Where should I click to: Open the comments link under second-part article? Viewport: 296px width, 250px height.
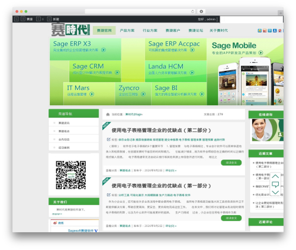[x=171, y=170]
